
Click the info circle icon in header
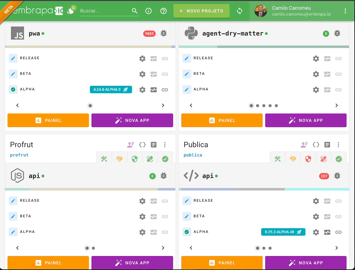pos(148,11)
